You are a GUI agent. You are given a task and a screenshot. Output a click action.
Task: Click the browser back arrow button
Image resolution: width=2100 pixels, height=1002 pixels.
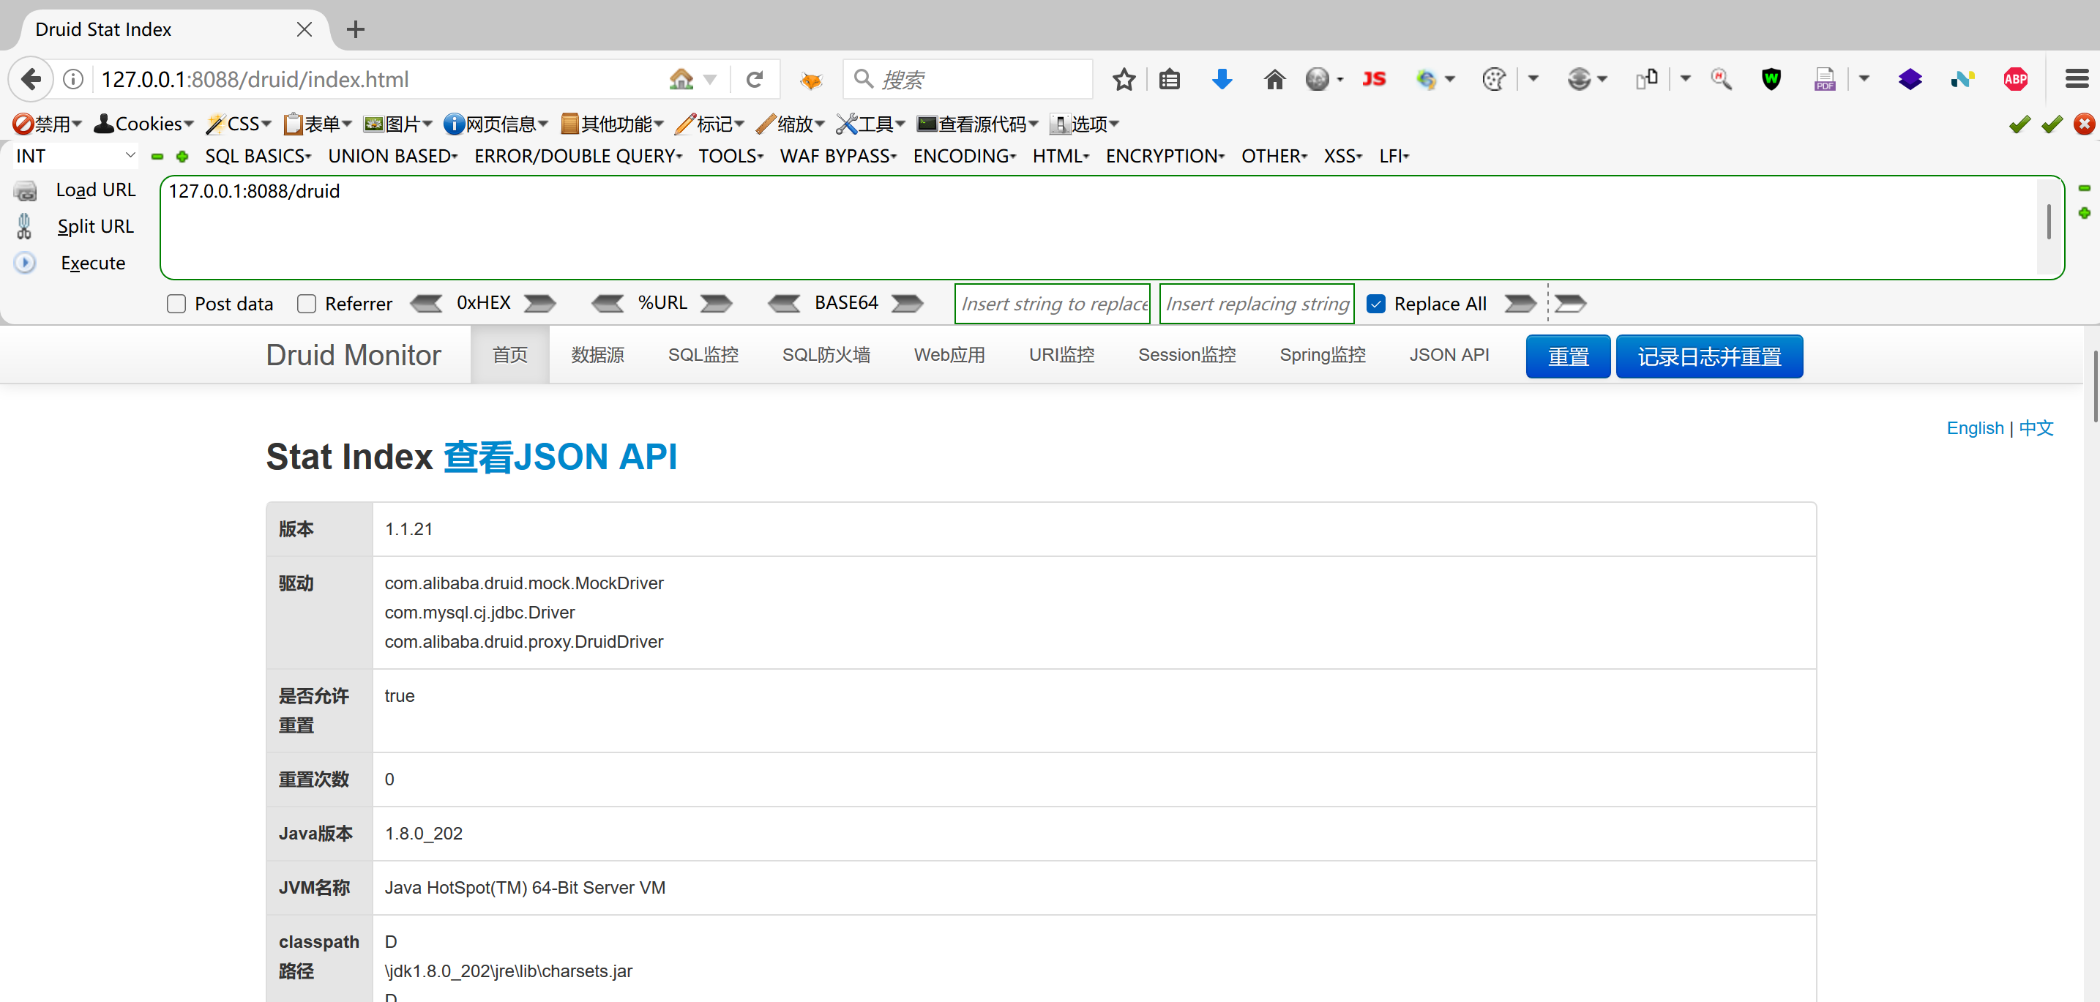point(31,79)
